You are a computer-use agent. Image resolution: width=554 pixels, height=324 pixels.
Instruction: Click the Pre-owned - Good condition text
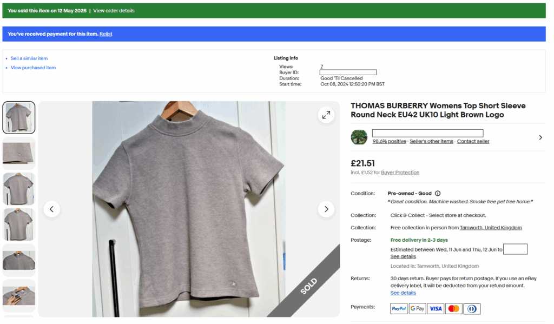coord(410,193)
